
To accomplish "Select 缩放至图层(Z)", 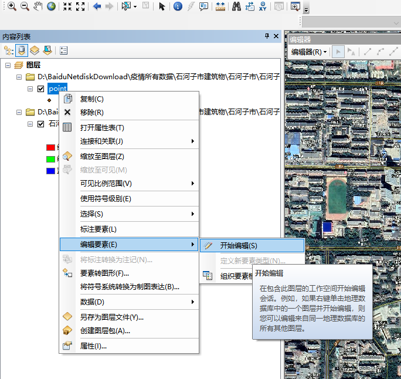I will tap(129, 157).
